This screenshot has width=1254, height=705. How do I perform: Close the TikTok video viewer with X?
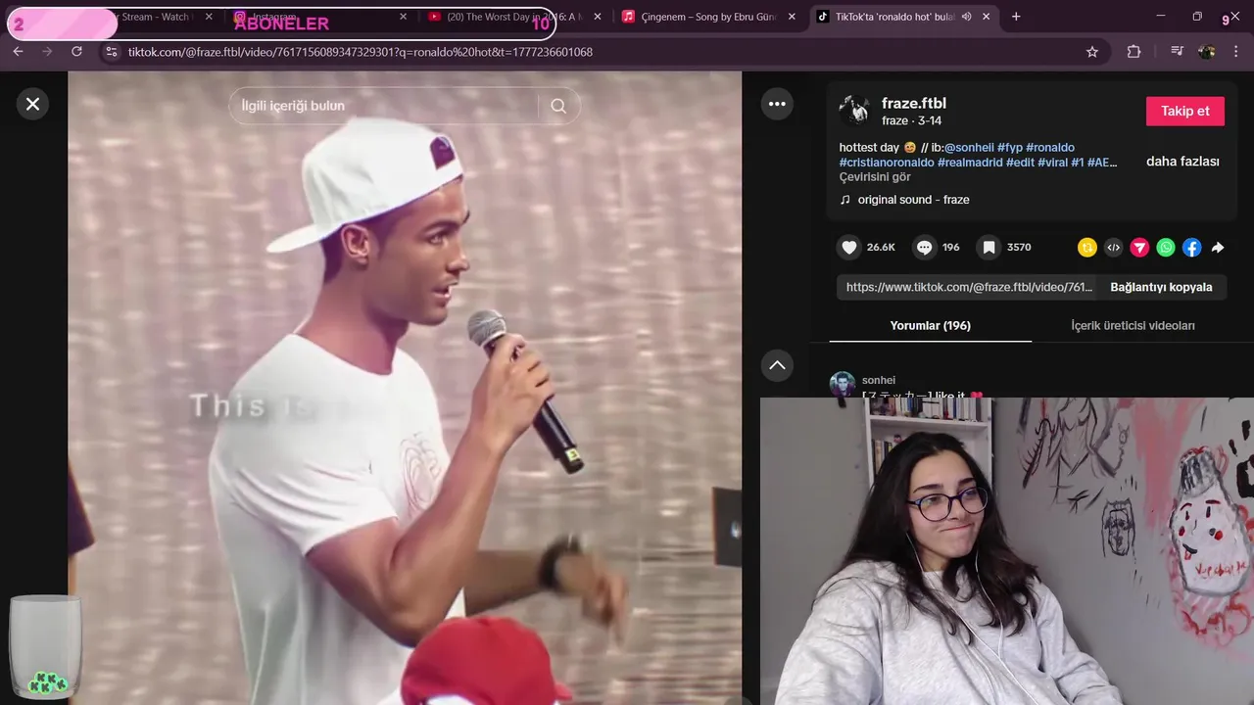pos(32,104)
